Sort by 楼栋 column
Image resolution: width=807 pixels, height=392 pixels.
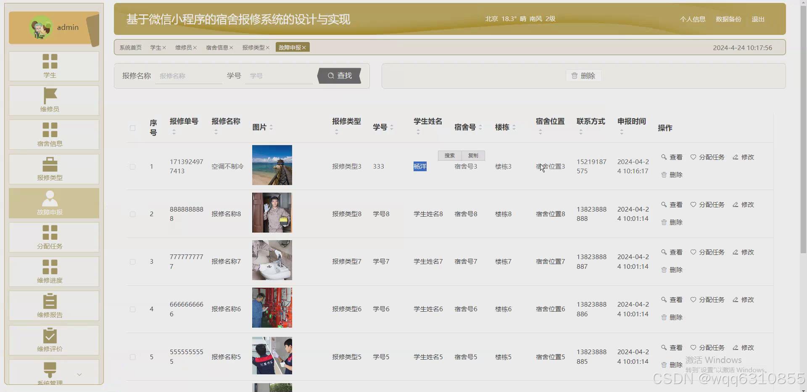tap(514, 127)
